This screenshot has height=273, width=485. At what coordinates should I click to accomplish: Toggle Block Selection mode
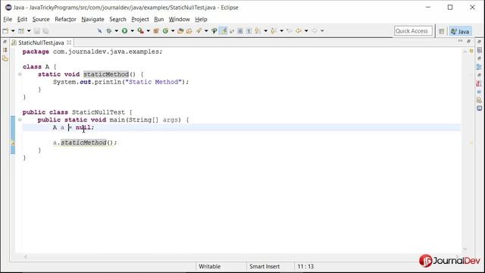pyautogui.click(x=240, y=31)
